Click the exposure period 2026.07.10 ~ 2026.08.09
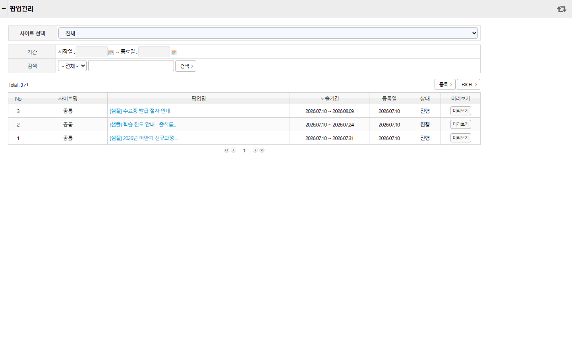572x358 pixels. [330, 111]
